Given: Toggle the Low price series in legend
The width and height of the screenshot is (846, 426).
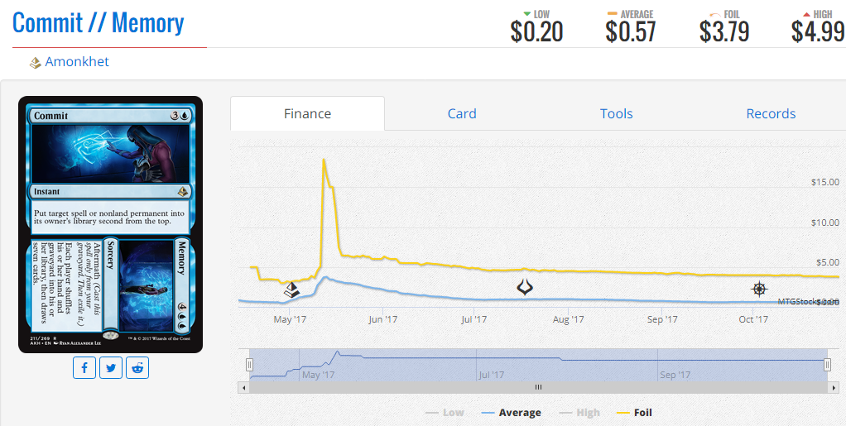Looking at the screenshot, I should click(445, 413).
